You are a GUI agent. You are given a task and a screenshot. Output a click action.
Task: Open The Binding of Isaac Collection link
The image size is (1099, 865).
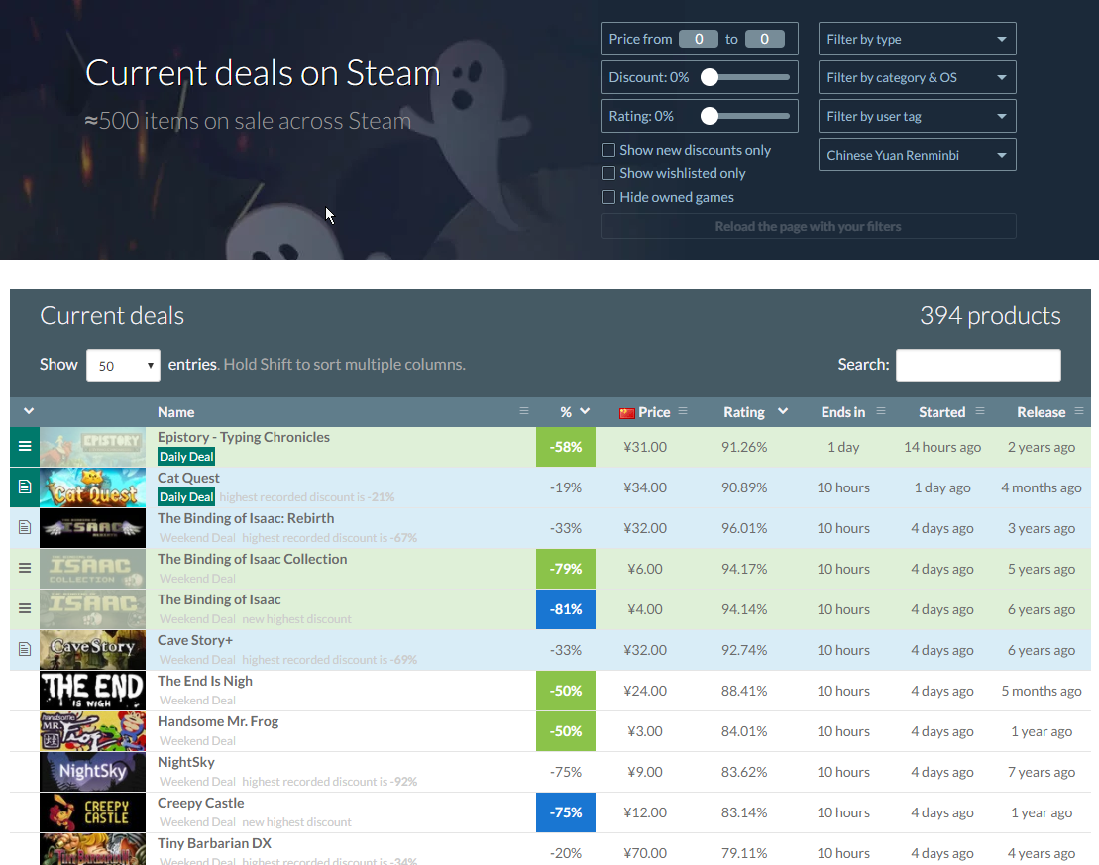[x=252, y=559]
